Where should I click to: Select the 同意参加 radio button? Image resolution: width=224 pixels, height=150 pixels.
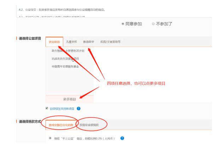click(123, 24)
